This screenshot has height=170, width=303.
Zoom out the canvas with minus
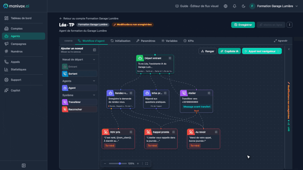tap(105, 163)
